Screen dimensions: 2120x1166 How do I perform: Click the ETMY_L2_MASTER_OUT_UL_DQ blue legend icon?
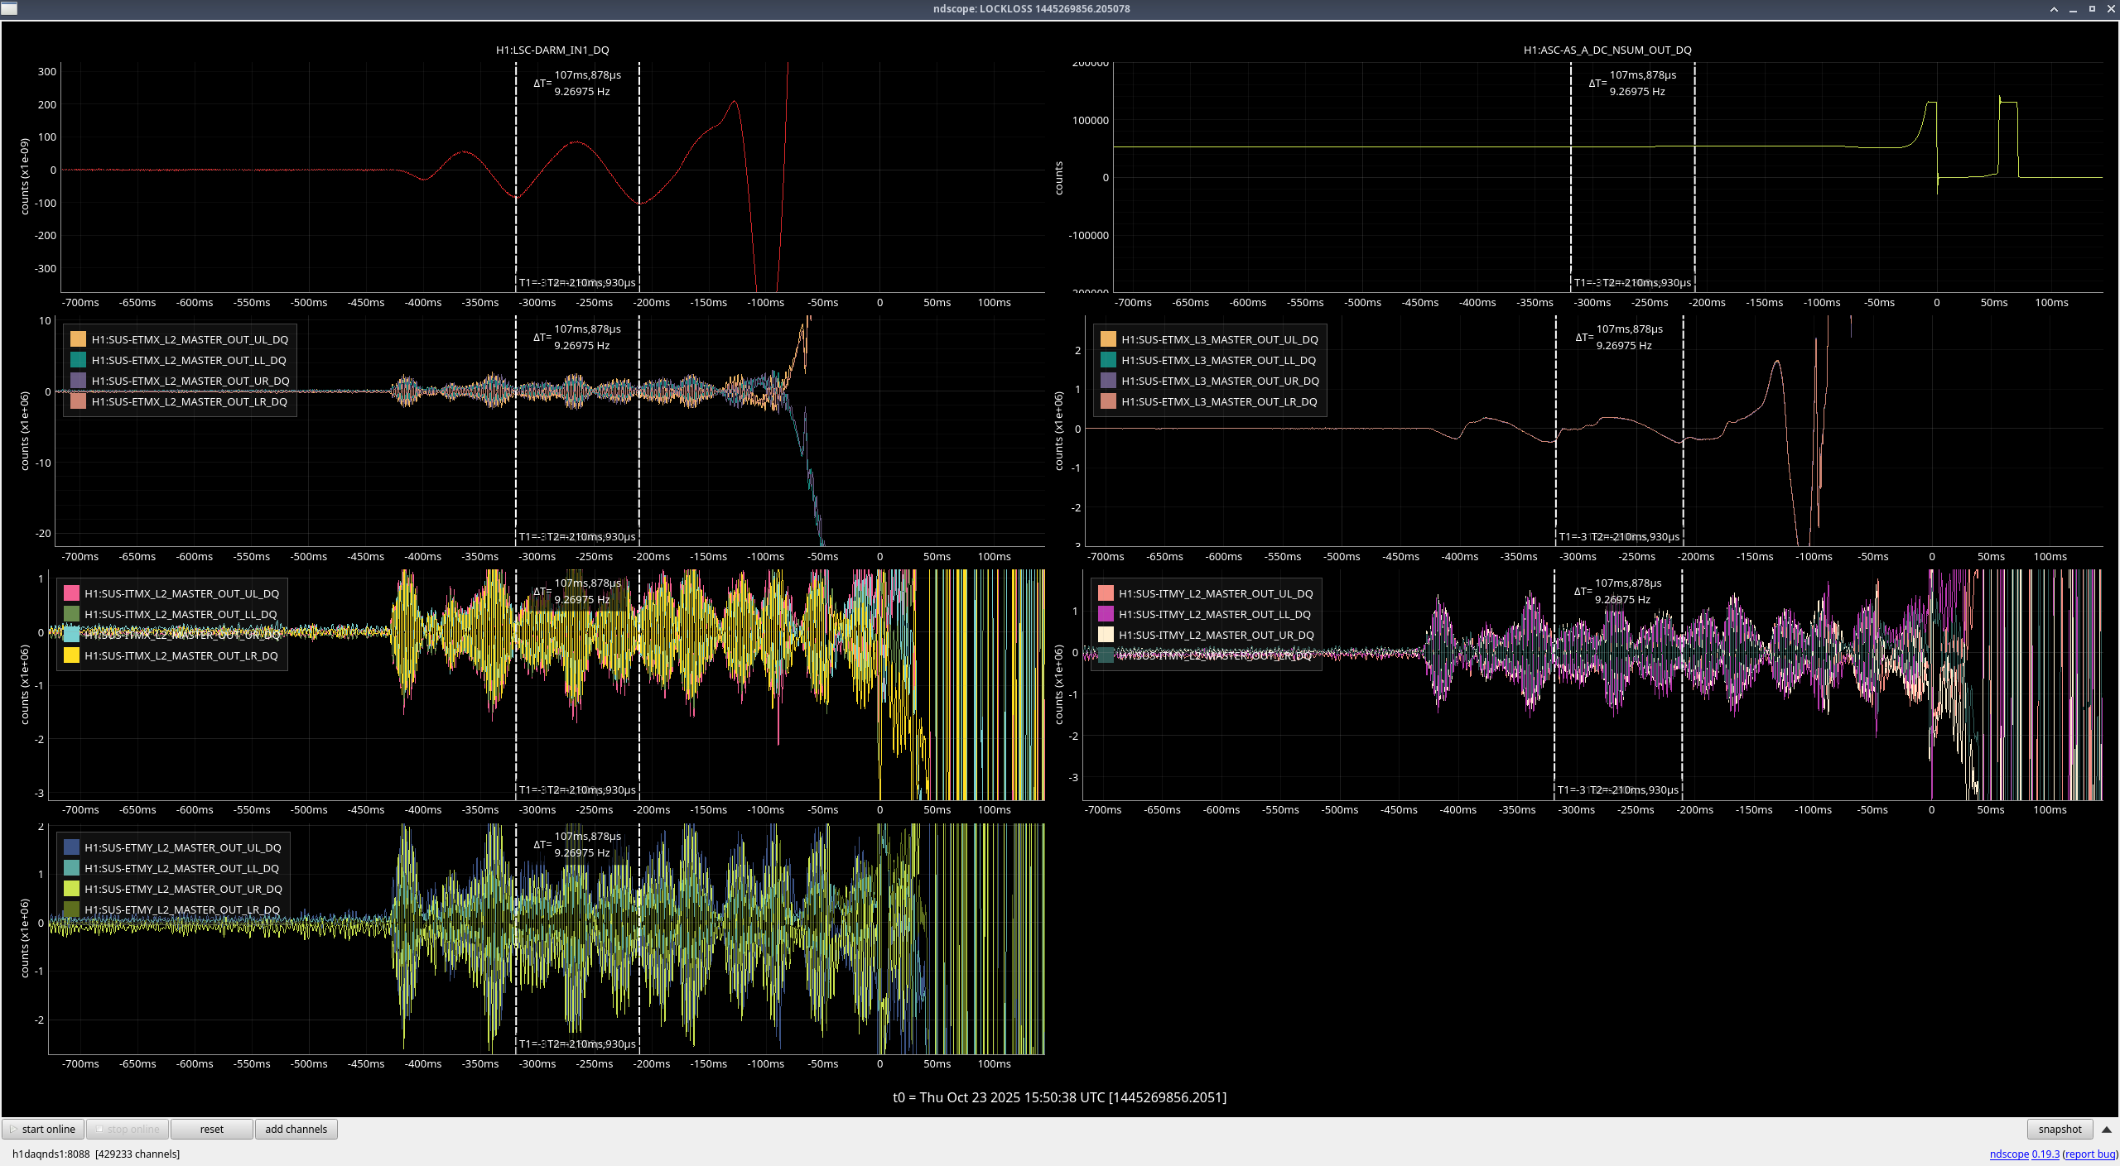pyautogui.click(x=72, y=847)
